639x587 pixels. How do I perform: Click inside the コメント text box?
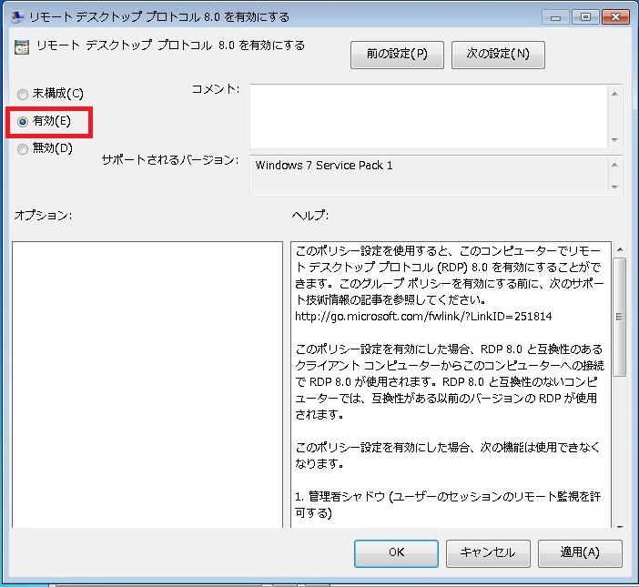coord(428,114)
